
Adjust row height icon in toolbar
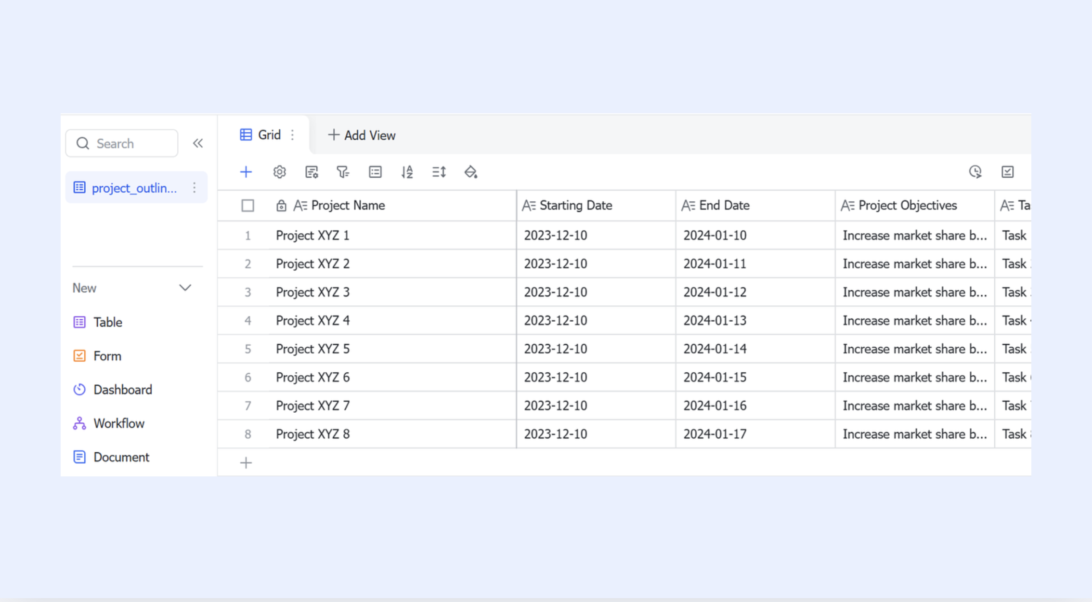click(439, 172)
